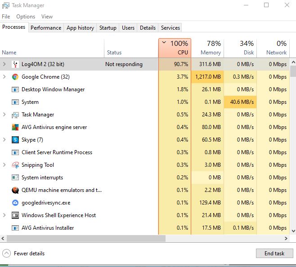Switch to the Users tab
Image resolution: width=296 pixels, height=267 pixels.
[128, 28]
